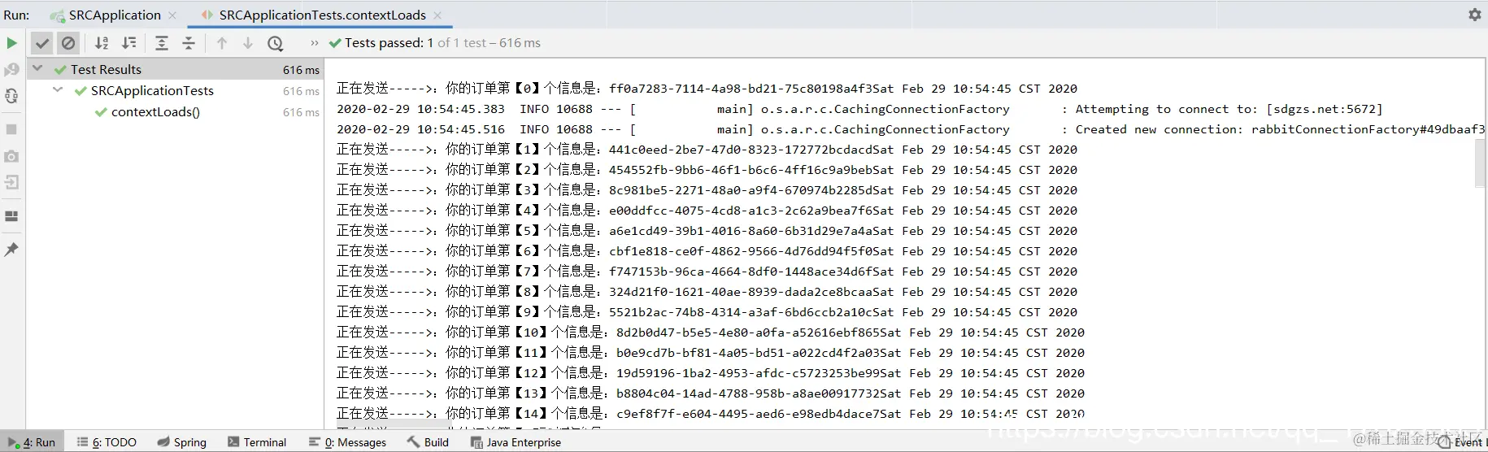Click the console line for order 【14】

[x=710, y=413]
